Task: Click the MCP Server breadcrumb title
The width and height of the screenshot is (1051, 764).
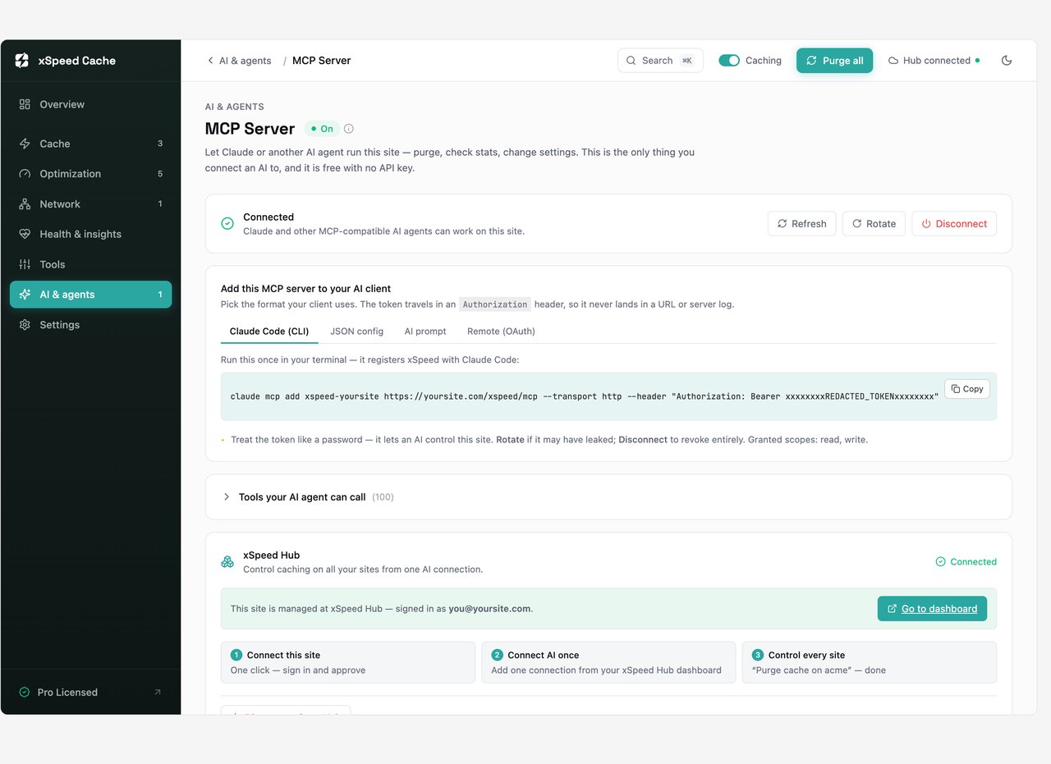Action: click(x=322, y=61)
